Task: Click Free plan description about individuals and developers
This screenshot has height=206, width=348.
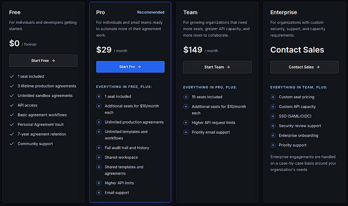Action: coord(43,26)
